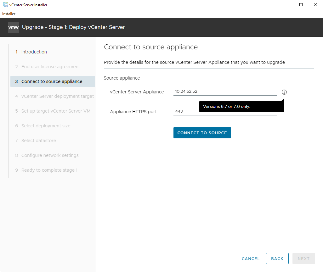This screenshot has height=272, width=323.
Task: Open Configure network settings step
Action: point(50,155)
